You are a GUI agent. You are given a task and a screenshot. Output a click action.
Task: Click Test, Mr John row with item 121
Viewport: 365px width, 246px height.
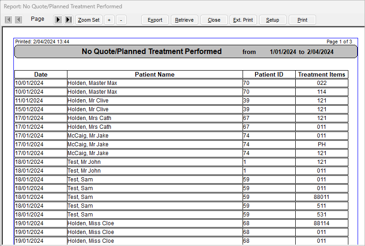(181, 162)
